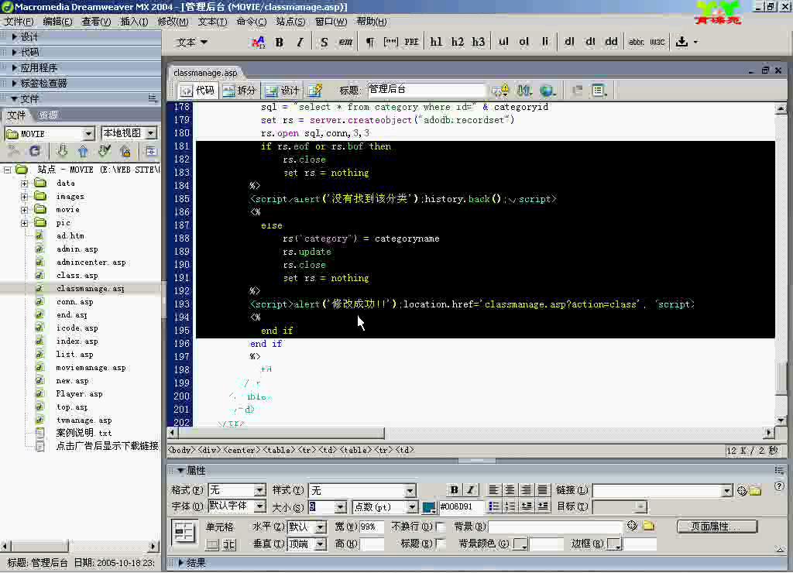The height and width of the screenshot is (573, 793).
Task: Select align left in Properties
Action: pyautogui.click(x=493, y=489)
